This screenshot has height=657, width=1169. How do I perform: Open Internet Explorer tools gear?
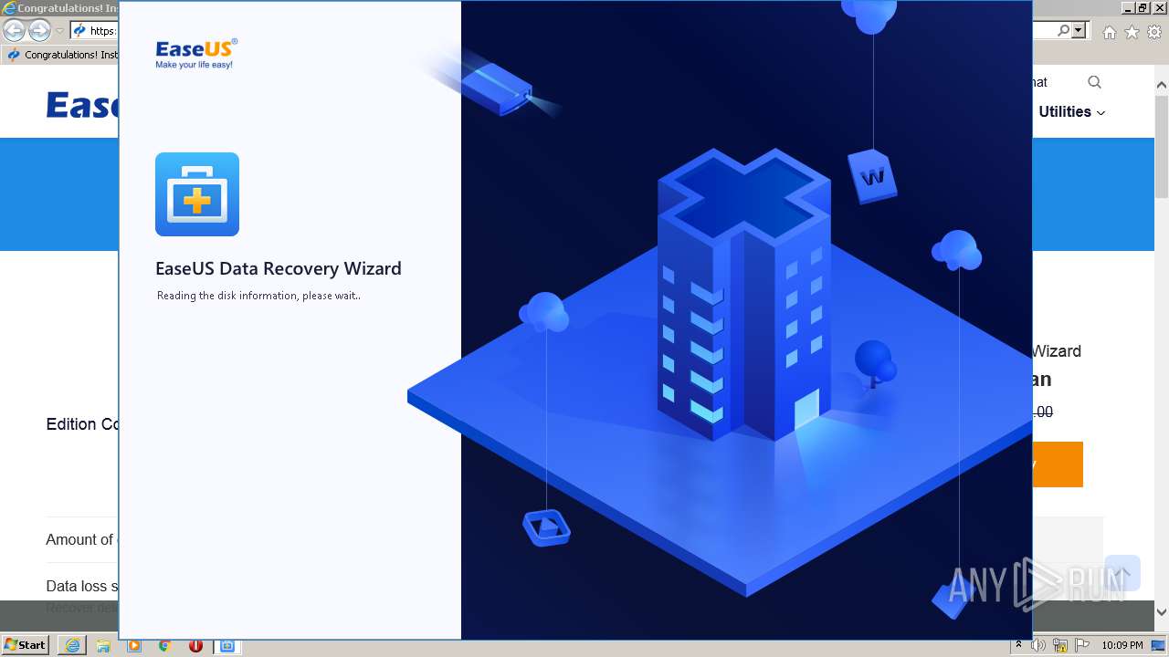click(x=1154, y=32)
